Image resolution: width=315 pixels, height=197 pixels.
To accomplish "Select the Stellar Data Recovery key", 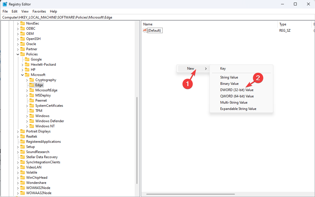I will click(x=42, y=157).
